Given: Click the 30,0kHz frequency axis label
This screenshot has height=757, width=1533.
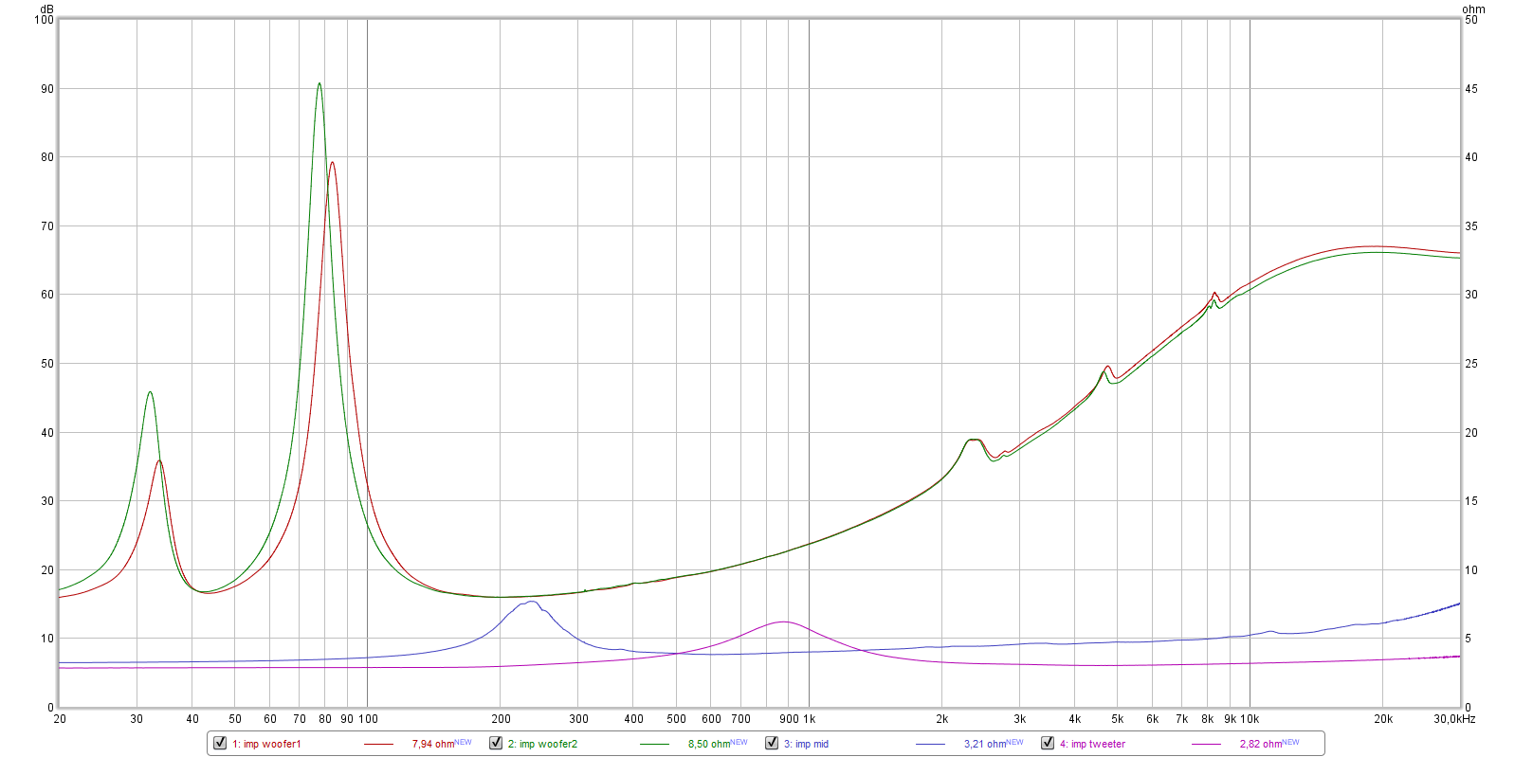Looking at the screenshot, I should point(1453,719).
